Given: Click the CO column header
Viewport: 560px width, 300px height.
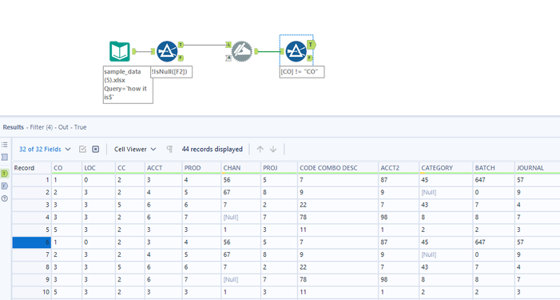Looking at the screenshot, I should [67, 168].
